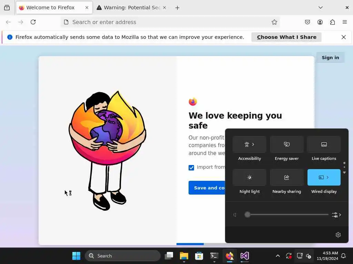Close the Firefox window
353x264 pixels.
click(347, 8)
